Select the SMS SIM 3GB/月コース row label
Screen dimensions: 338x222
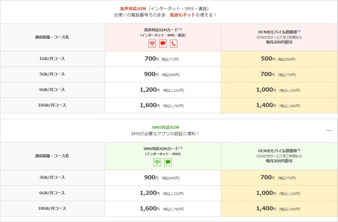click(x=52, y=177)
